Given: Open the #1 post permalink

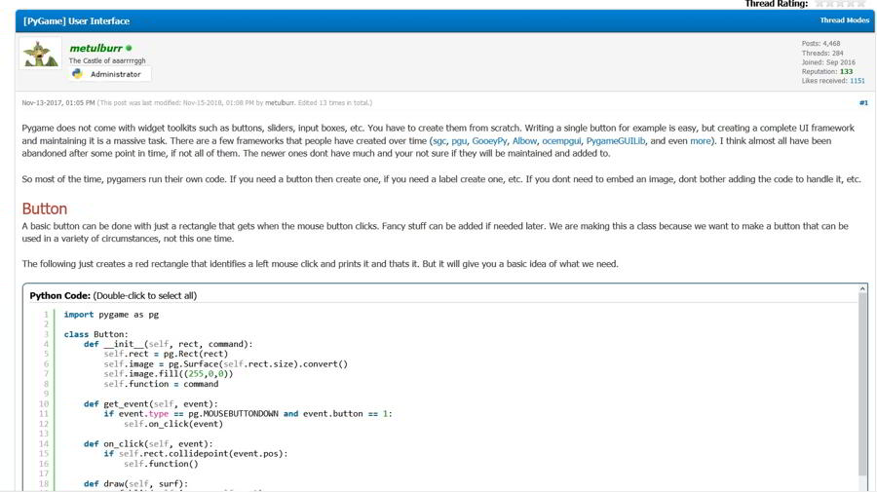Looking at the screenshot, I should coord(863,102).
